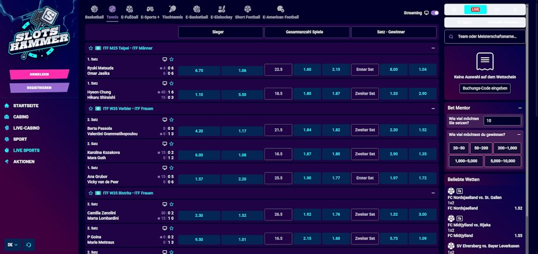Open Startseite in sidebar menu
Image resolution: width=538 pixels, height=254 pixels.
(25, 106)
